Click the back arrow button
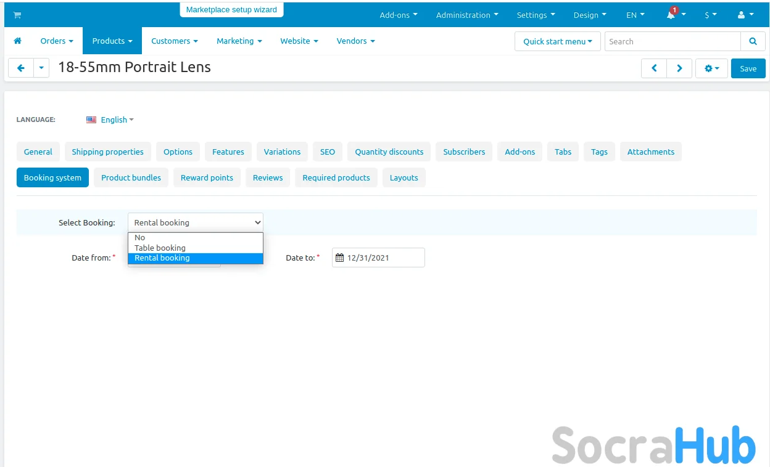770x467 pixels. [x=21, y=68]
